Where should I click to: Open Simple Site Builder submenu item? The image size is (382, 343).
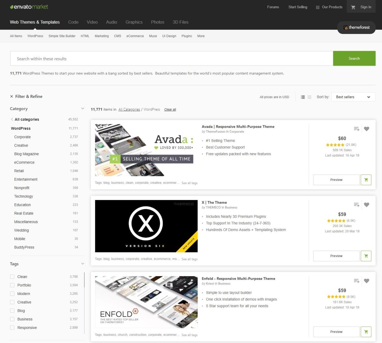[x=62, y=36]
